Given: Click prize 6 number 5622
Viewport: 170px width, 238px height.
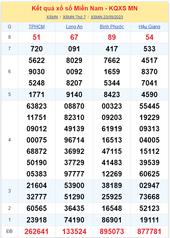Looking at the screenshot, I should click(37, 60).
